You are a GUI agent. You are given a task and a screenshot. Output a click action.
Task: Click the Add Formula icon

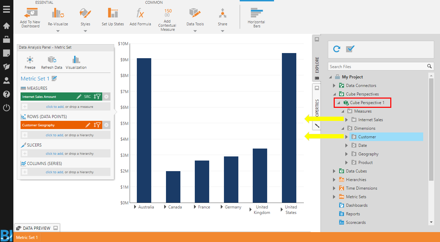(x=140, y=13)
